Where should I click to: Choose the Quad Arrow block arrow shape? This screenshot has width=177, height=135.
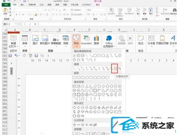coord(99,108)
